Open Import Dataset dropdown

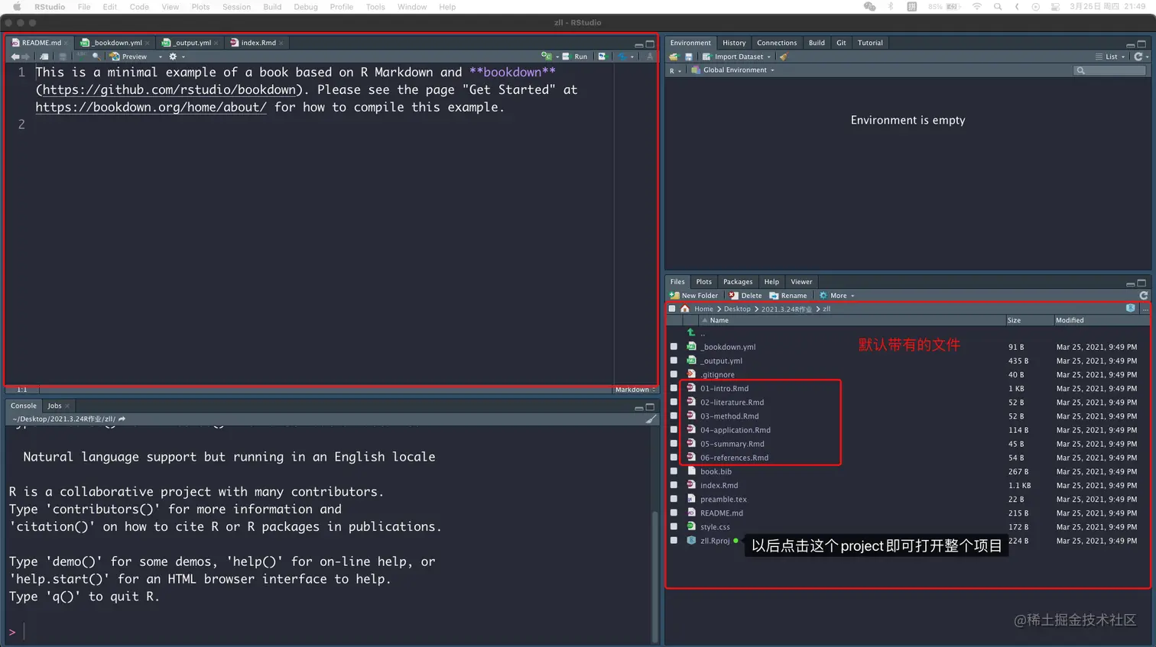(x=737, y=57)
